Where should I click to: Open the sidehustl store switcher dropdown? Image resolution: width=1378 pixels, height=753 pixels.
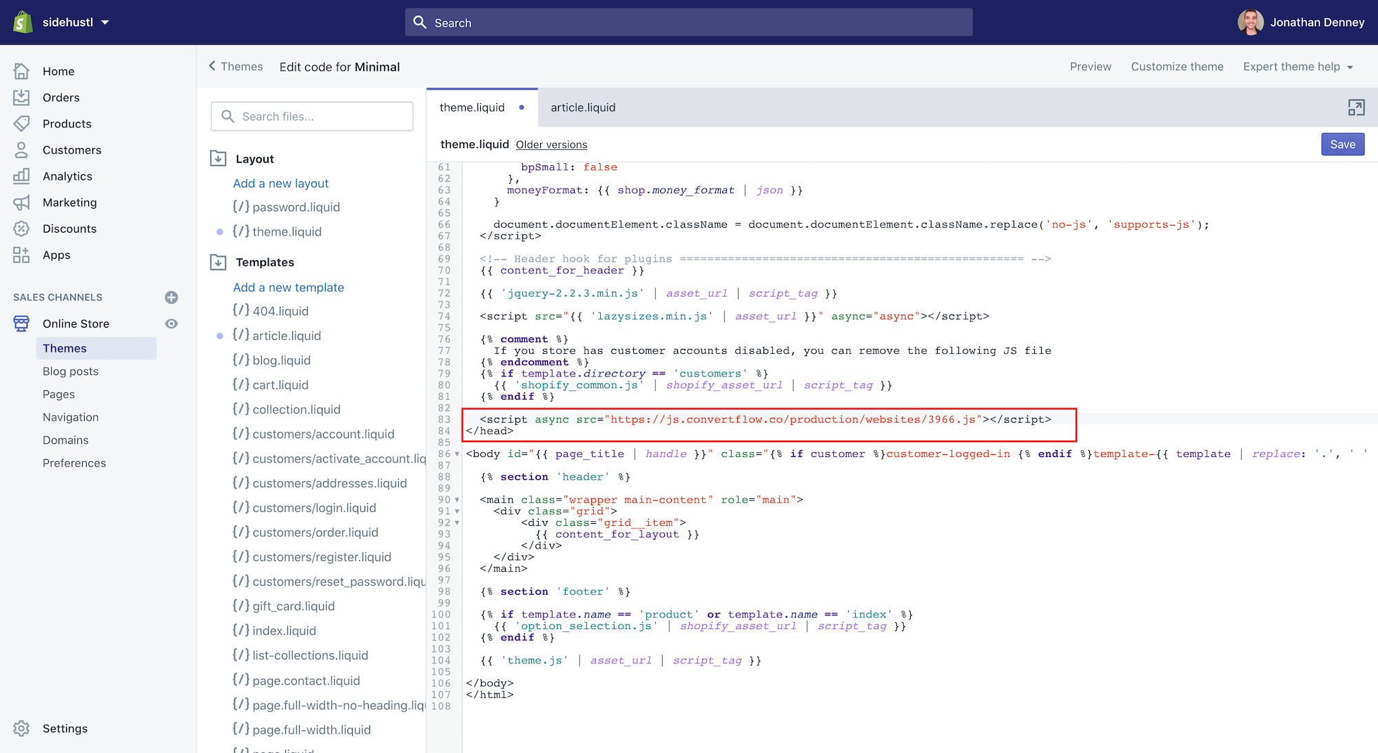pos(74,22)
